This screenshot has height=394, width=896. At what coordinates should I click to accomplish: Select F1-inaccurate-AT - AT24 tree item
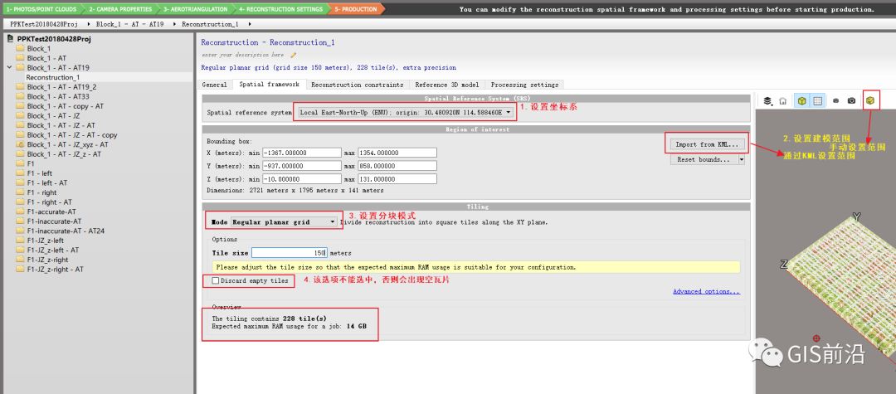66,231
